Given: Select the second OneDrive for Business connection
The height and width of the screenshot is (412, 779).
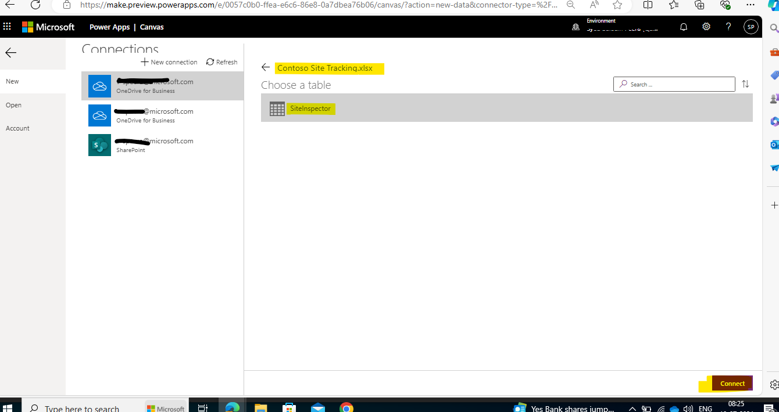Looking at the screenshot, I should tap(163, 115).
